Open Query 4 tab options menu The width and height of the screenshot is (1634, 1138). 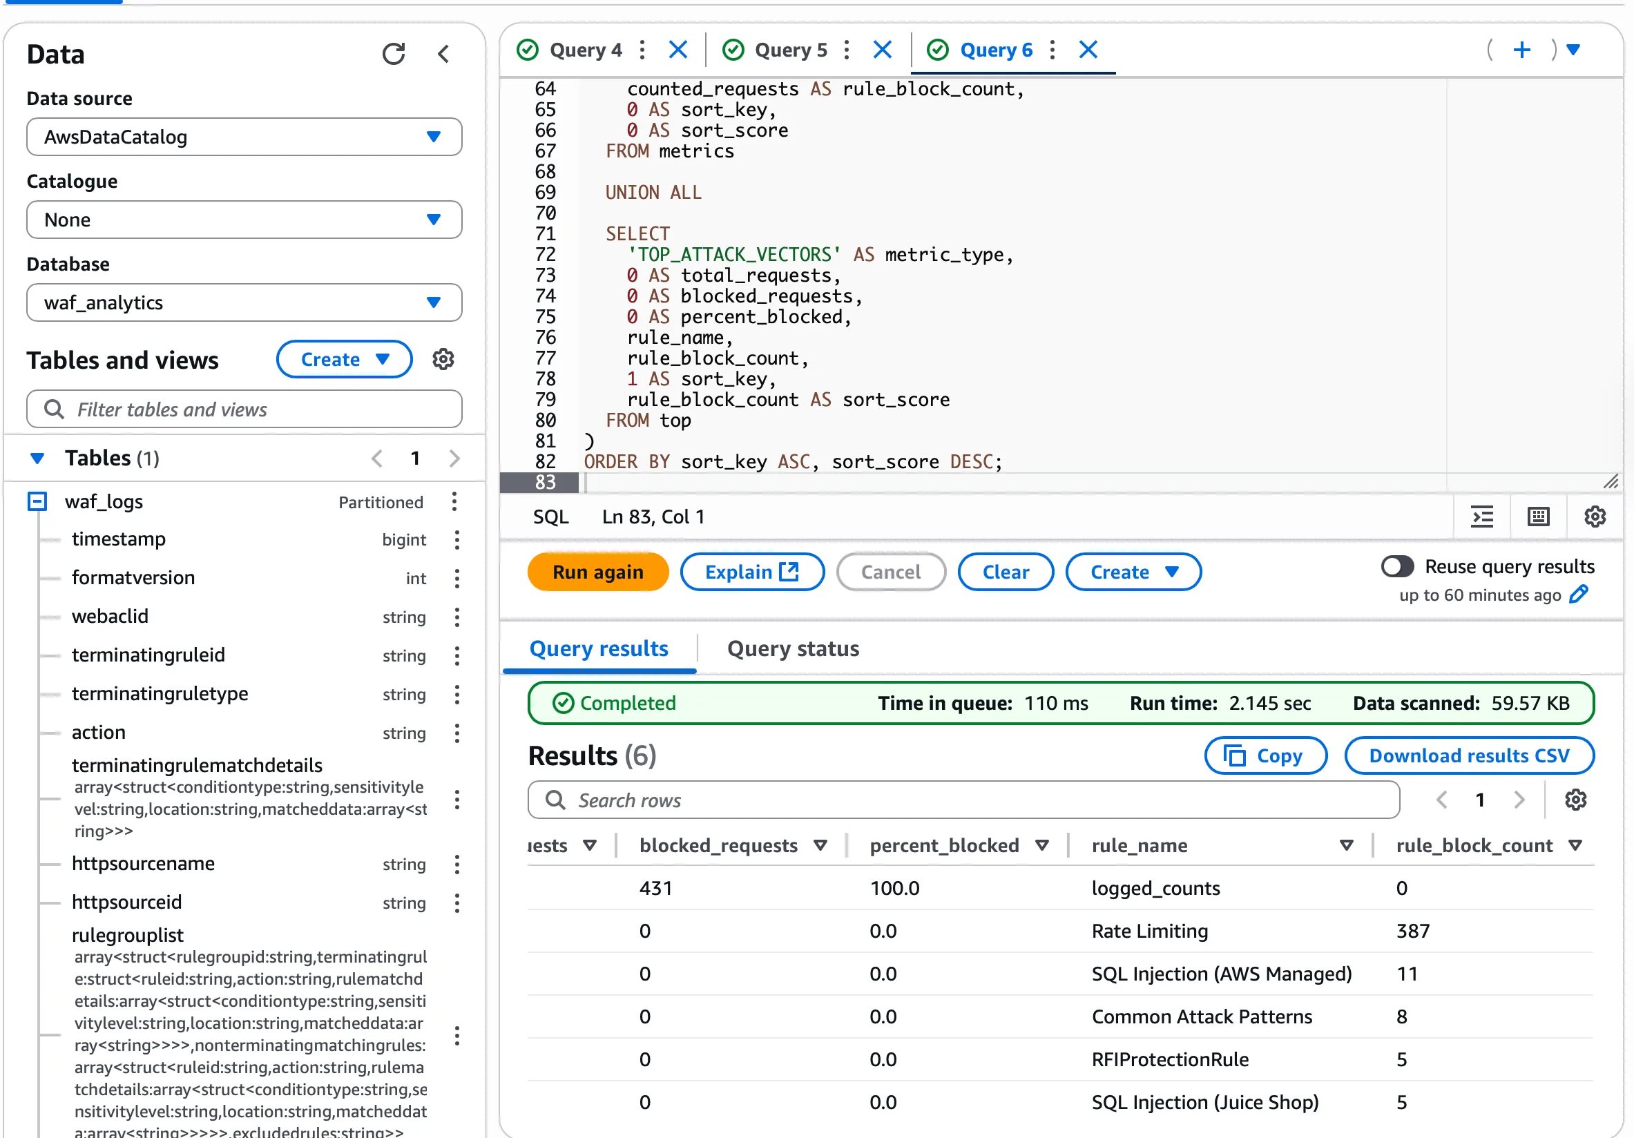click(x=643, y=50)
